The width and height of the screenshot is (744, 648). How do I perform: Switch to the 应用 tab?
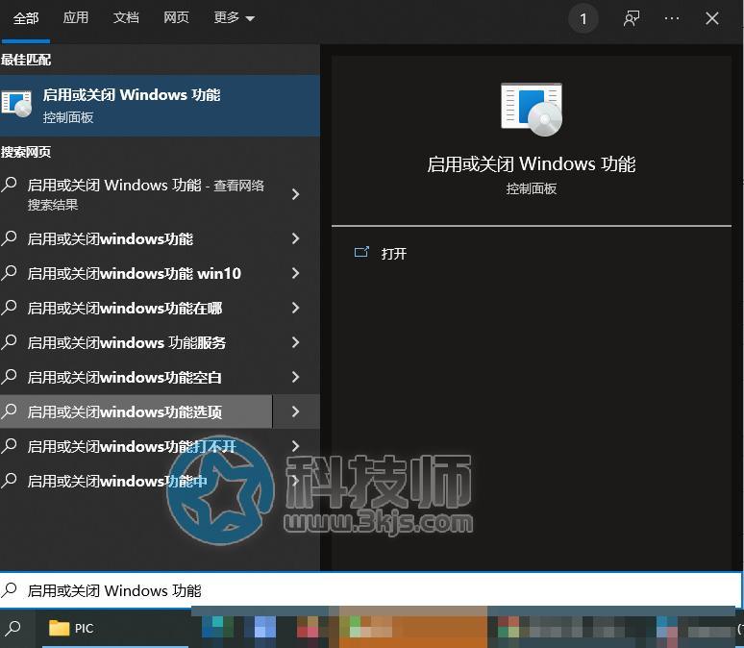pyautogui.click(x=76, y=18)
